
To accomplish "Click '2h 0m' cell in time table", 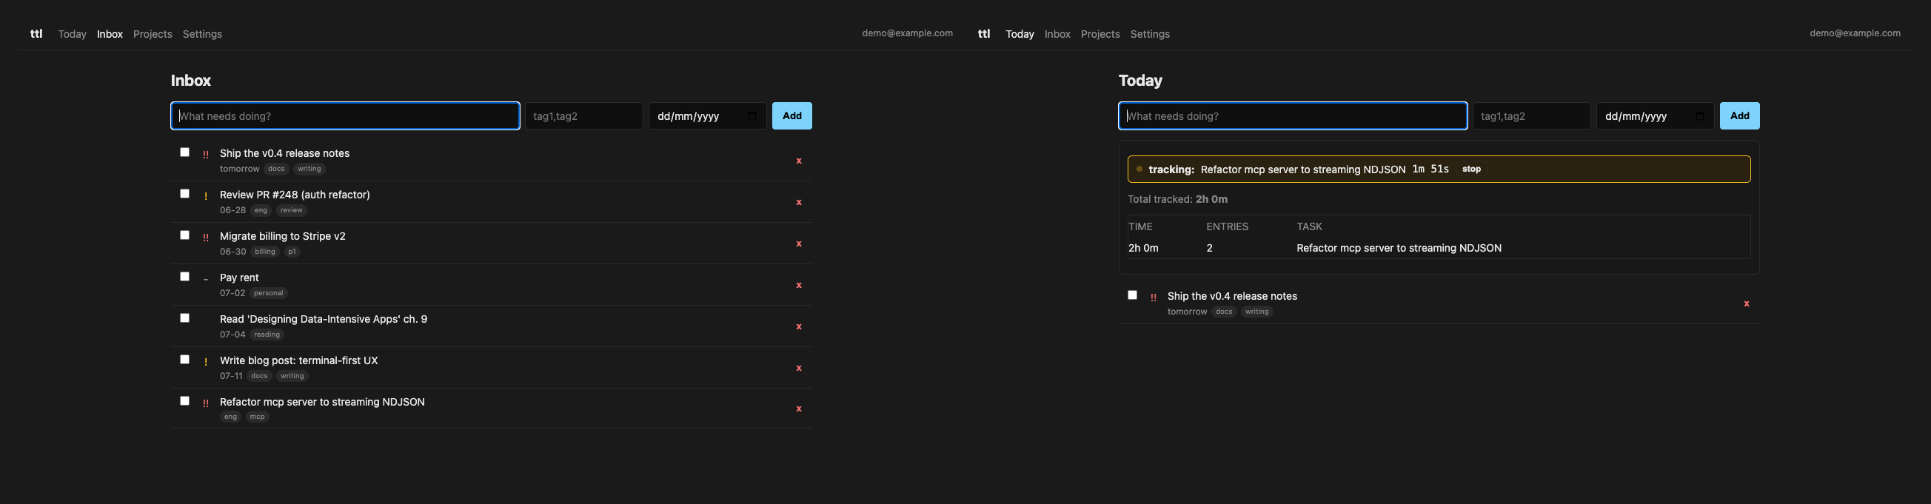I will (x=1143, y=248).
